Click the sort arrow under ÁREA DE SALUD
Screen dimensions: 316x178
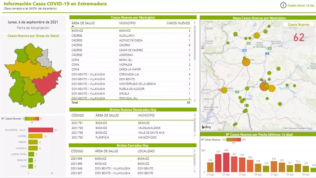coord(73,26)
